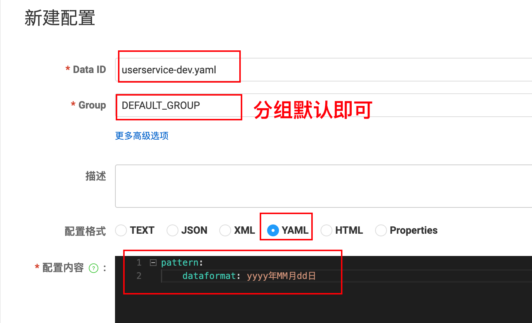The width and height of the screenshot is (532, 323).
Task: Select the Properties format radio button
Action: [381, 230]
